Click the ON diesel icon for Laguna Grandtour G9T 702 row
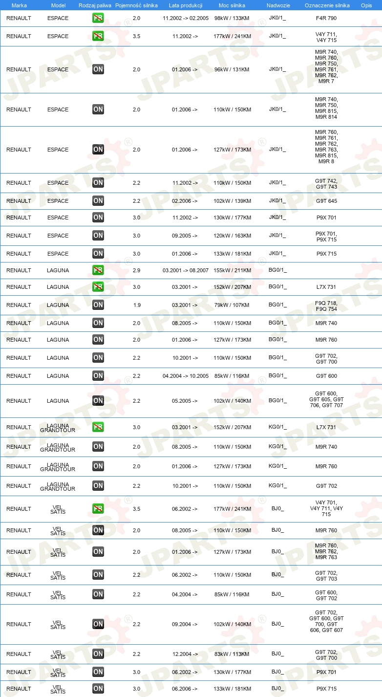The width and height of the screenshot is (382, 697). click(98, 486)
